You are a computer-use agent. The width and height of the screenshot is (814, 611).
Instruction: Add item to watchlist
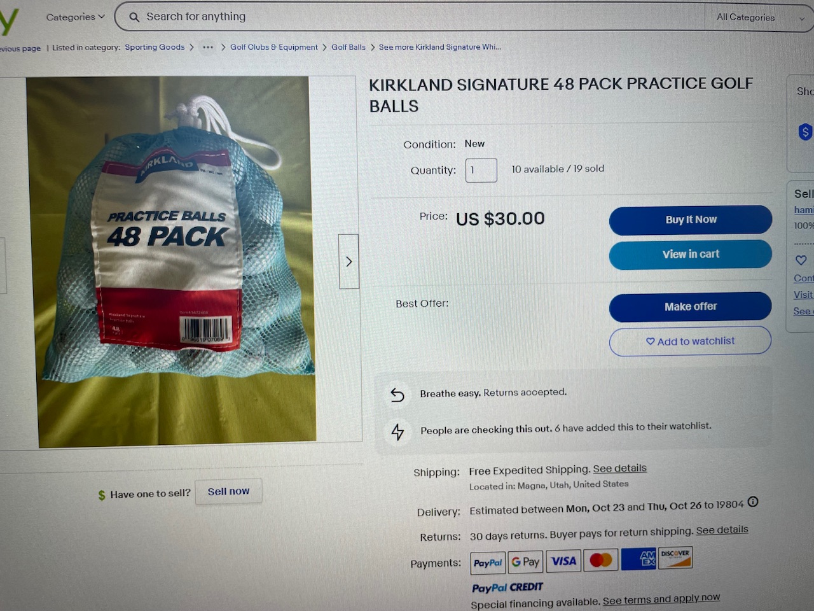(690, 341)
